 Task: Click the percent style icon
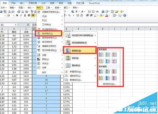point(70,15)
